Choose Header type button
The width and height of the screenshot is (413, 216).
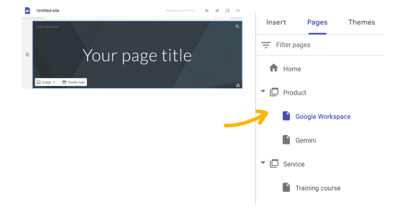coord(74,82)
